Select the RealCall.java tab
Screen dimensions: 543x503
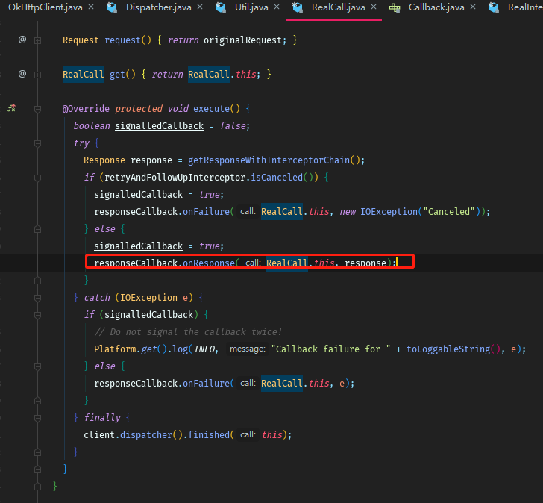click(x=339, y=7)
